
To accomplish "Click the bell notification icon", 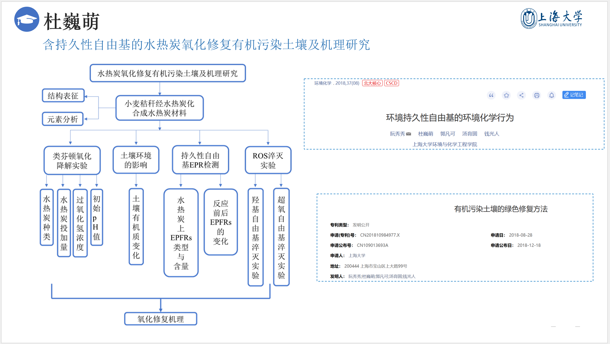I will pos(551,95).
